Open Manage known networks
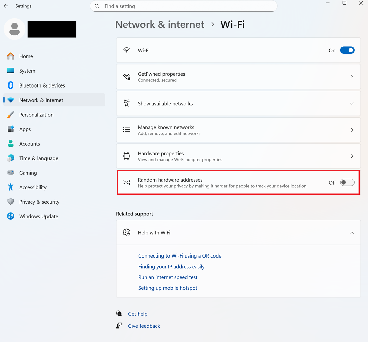Screen dimensions: 368x342 (x=238, y=130)
